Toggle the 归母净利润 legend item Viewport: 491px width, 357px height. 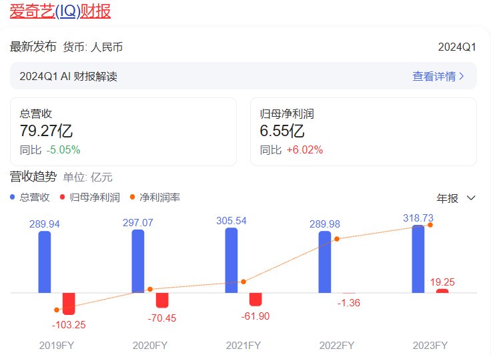pos(90,197)
